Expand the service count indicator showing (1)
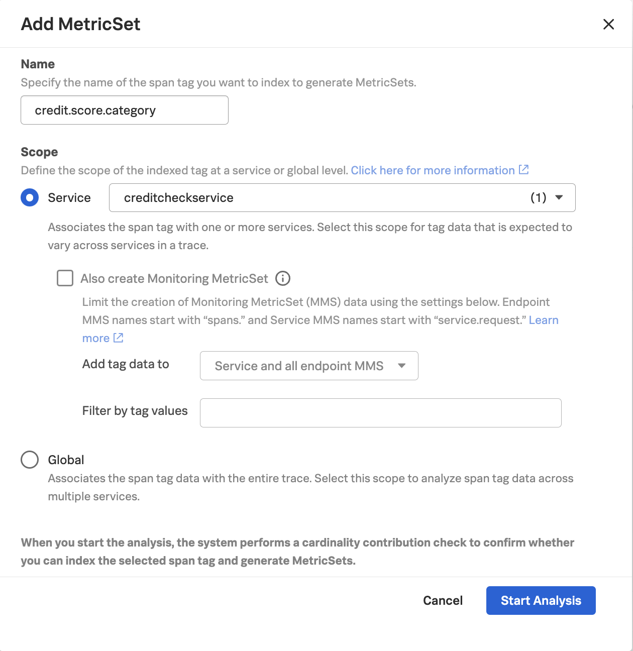This screenshot has height=651, width=633. pyautogui.click(x=538, y=197)
